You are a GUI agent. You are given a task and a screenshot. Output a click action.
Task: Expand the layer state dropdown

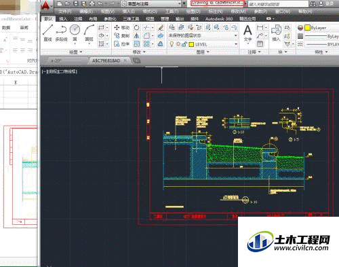[236, 35]
